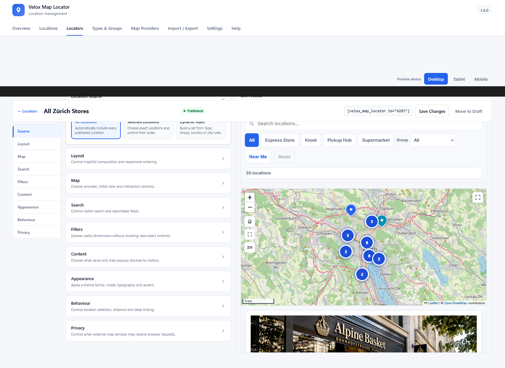The height and width of the screenshot is (368, 505).
Task: Click the teal pin marker near Wallisellen
Action: point(382,221)
